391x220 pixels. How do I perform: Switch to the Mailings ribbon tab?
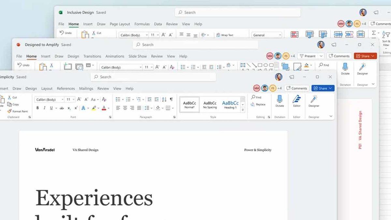(x=86, y=88)
